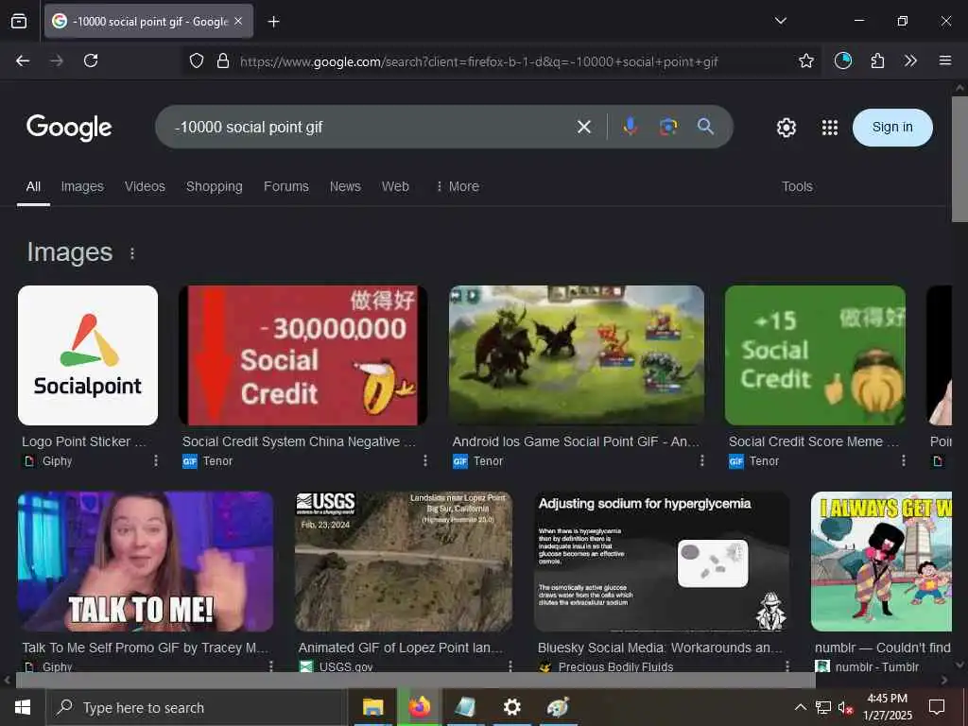Open the Socialpoint logo thumbnail
Screen dimensions: 968x726
point(88,355)
